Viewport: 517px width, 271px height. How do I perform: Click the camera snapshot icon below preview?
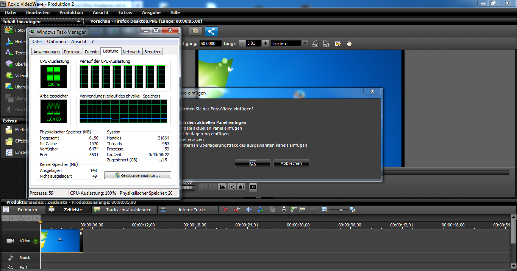click(x=253, y=187)
